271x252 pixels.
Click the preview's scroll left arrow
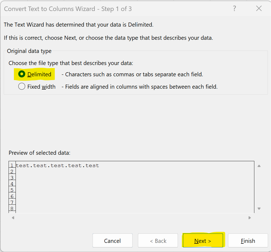click(13, 218)
